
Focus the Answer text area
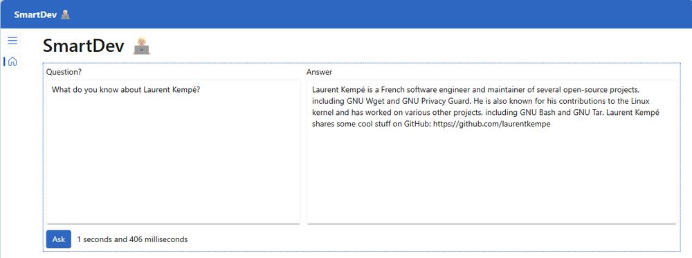coord(491,151)
